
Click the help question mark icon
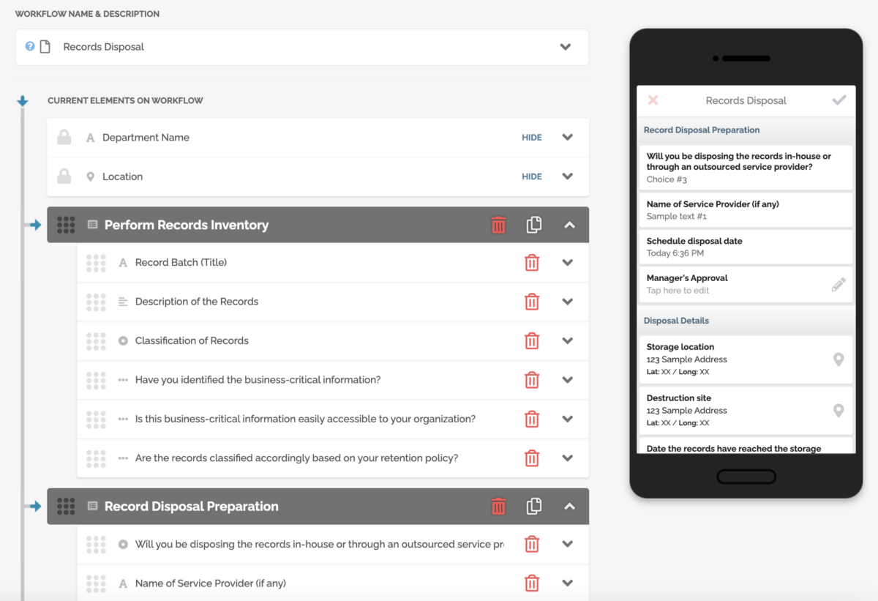point(30,46)
